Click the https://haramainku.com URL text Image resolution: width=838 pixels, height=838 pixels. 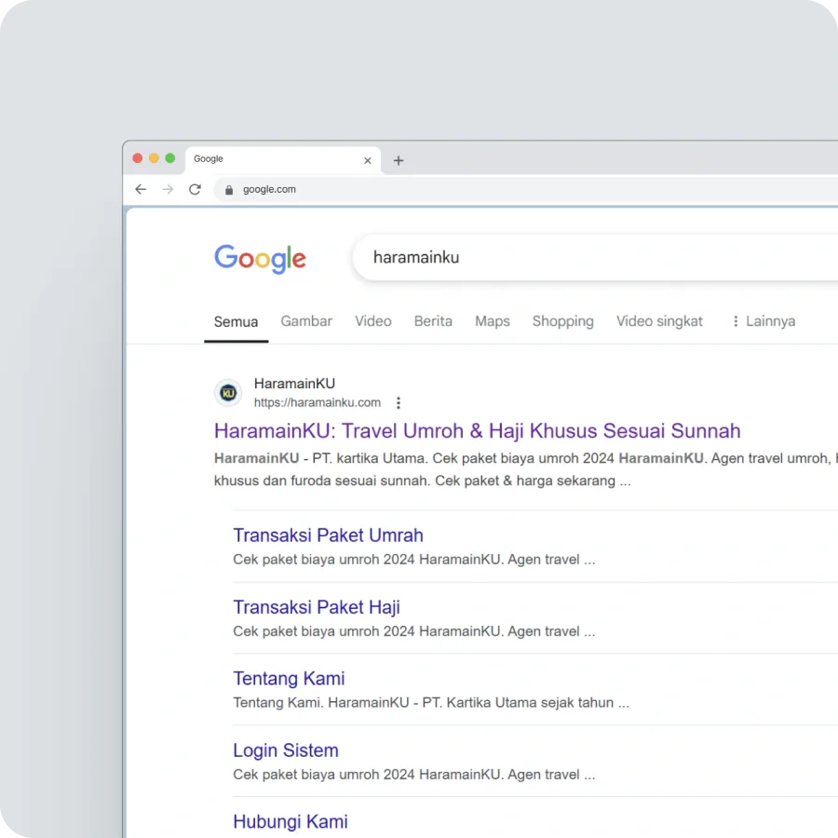[x=317, y=403]
